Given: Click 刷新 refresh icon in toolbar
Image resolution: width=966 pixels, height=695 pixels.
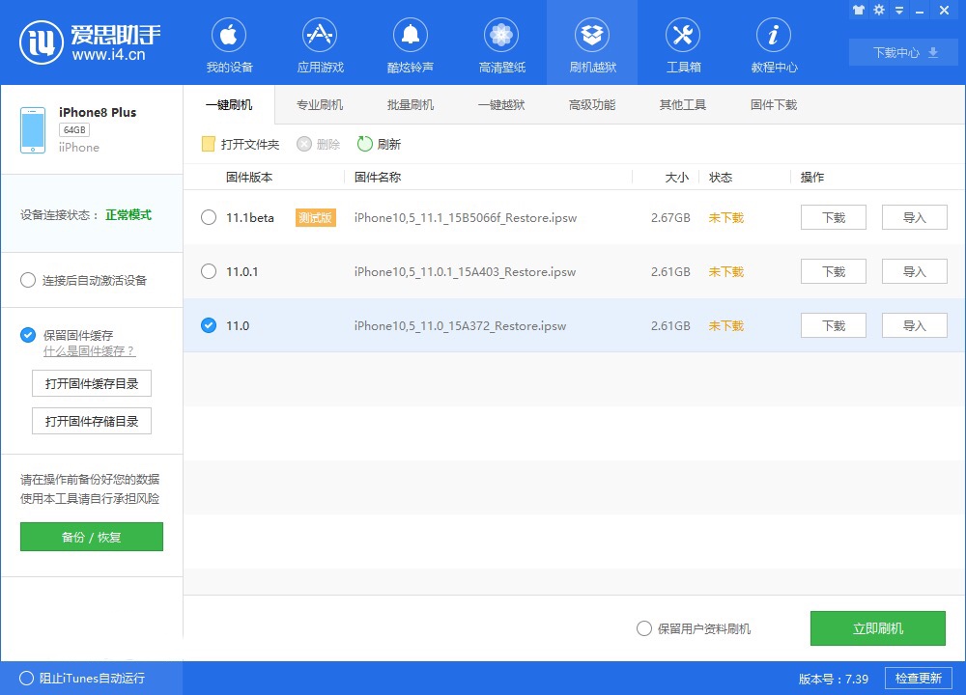Looking at the screenshot, I should tap(365, 144).
